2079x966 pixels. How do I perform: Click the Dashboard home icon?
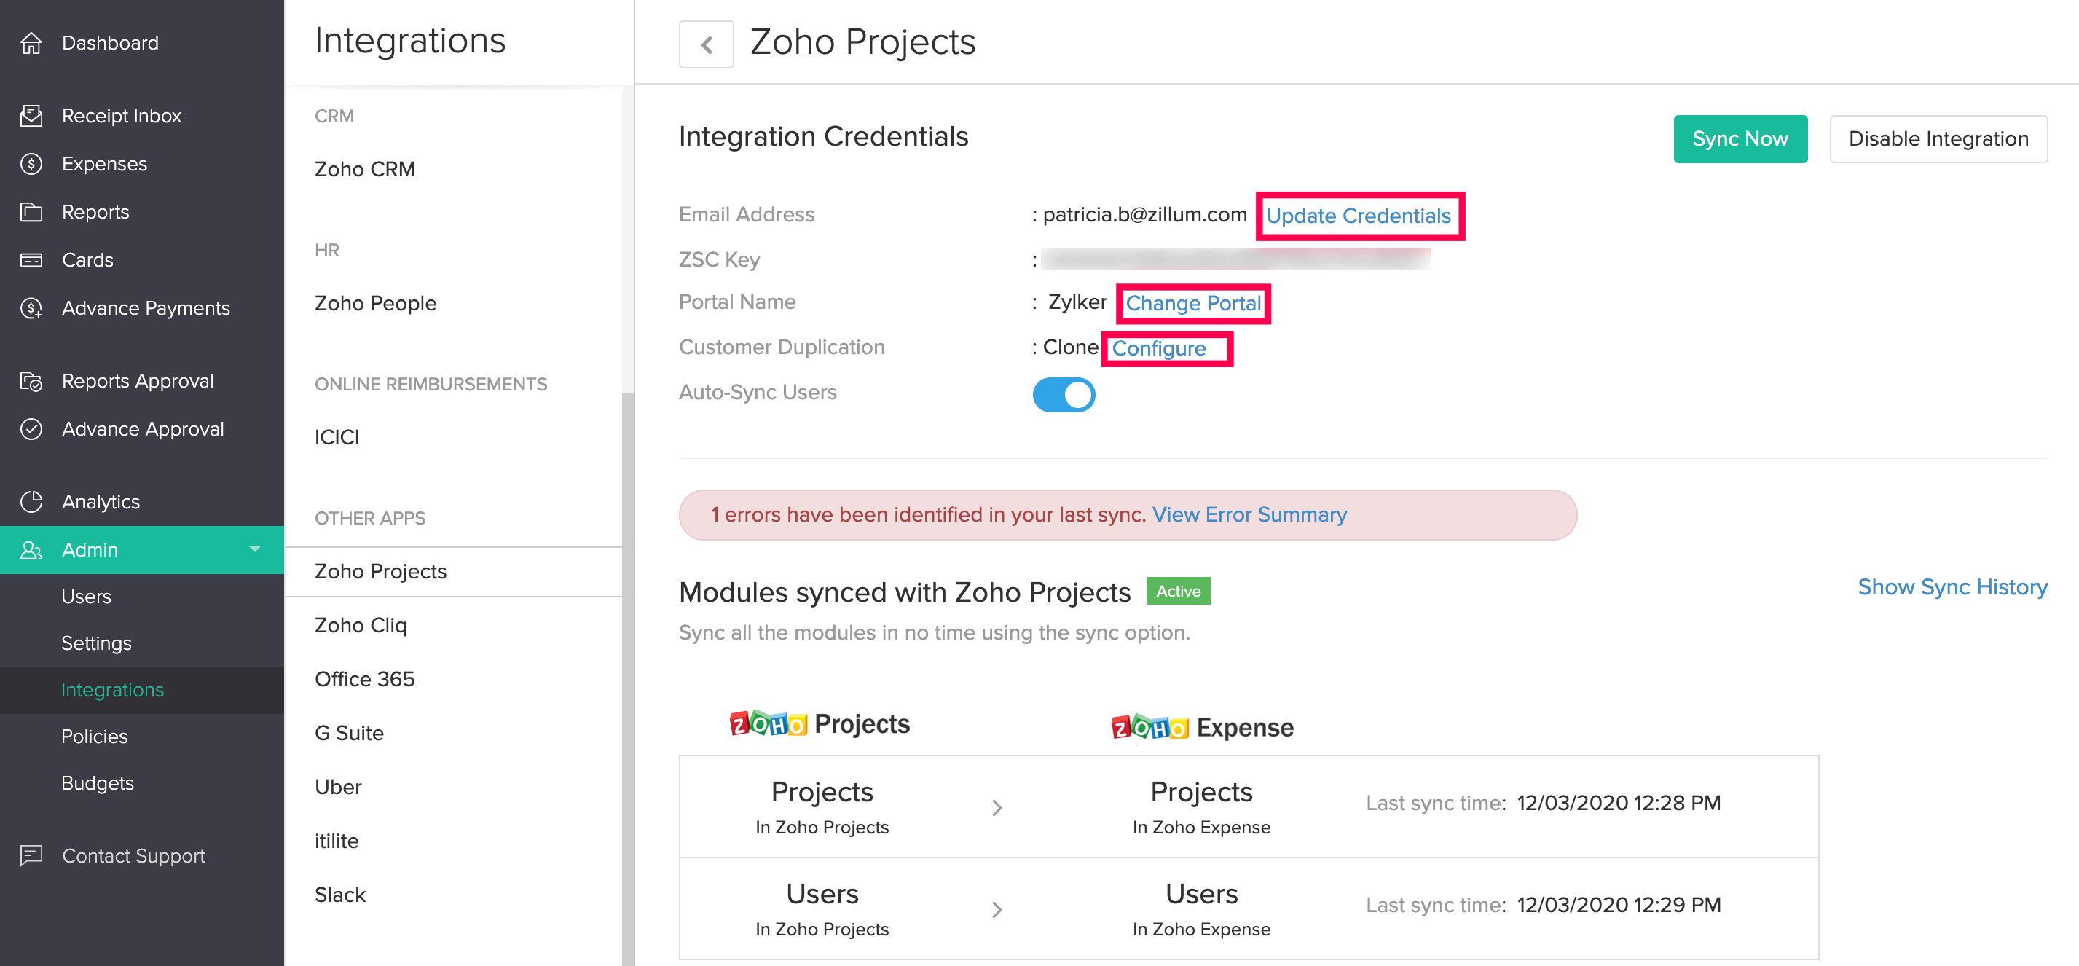[x=31, y=43]
